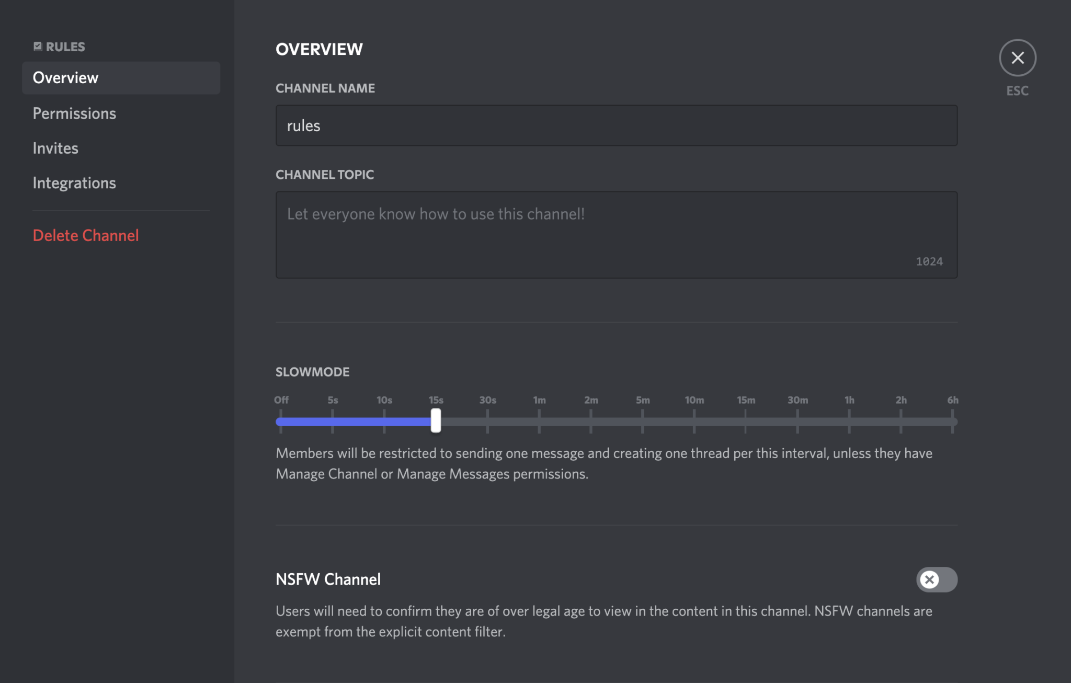Click the ESC label below the close icon
The height and width of the screenshot is (683, 1071).
1017,90
